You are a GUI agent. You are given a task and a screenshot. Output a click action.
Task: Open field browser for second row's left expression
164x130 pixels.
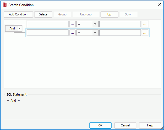point(72,33)
